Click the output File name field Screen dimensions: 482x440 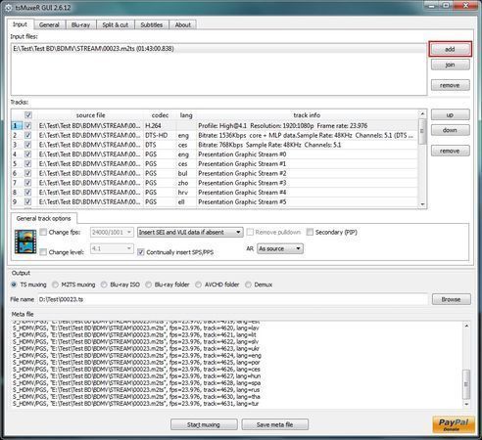pyautogui.click(x=232, y=299)
